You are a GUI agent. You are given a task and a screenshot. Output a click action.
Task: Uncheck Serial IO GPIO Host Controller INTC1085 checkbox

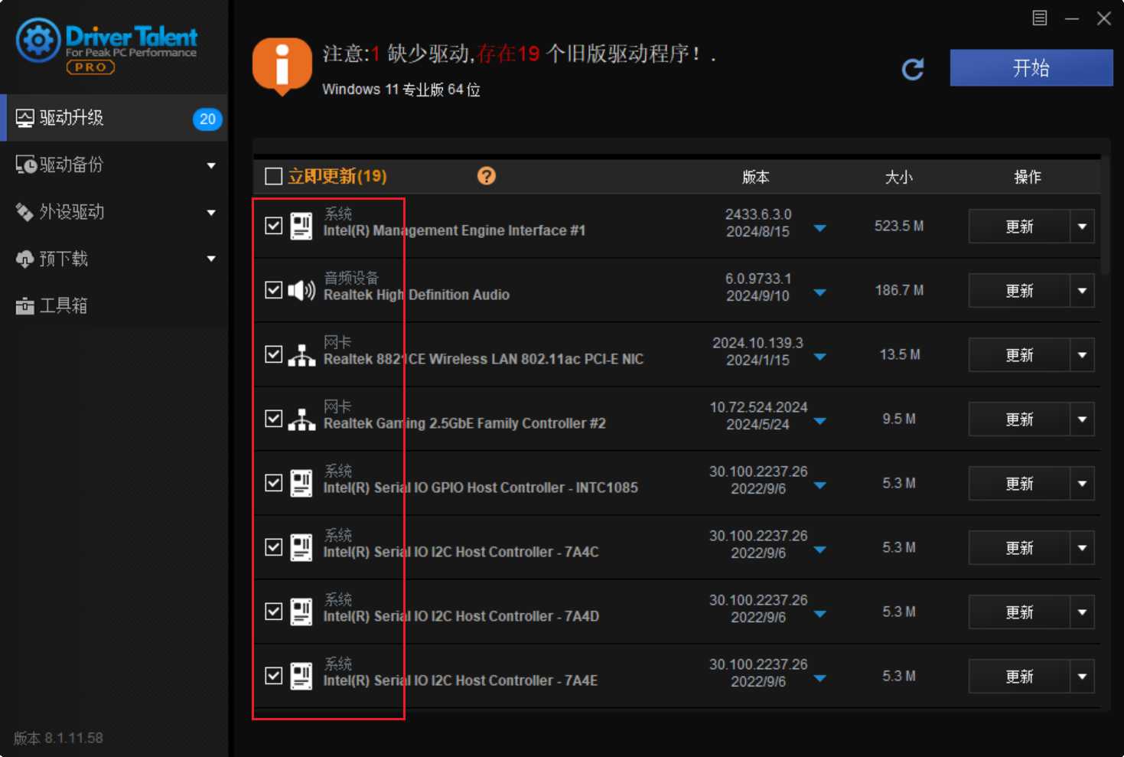pos(273,483)
